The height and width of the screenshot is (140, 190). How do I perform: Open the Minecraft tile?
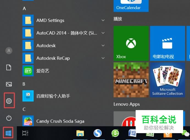click(x=131, y=80)
